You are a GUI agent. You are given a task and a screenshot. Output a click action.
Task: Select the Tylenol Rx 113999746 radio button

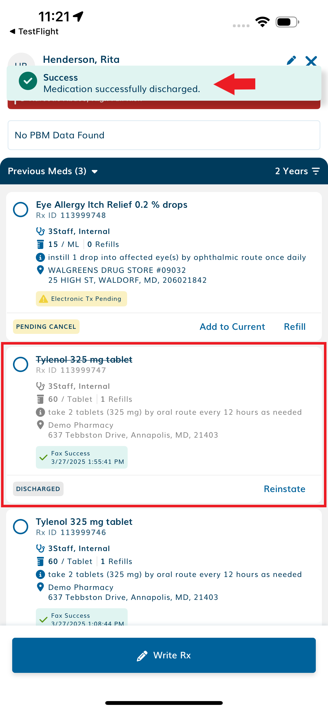(x=21, y=527)
